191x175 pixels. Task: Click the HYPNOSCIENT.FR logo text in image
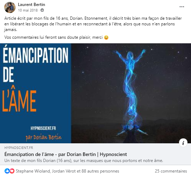[x=43, y=128]
